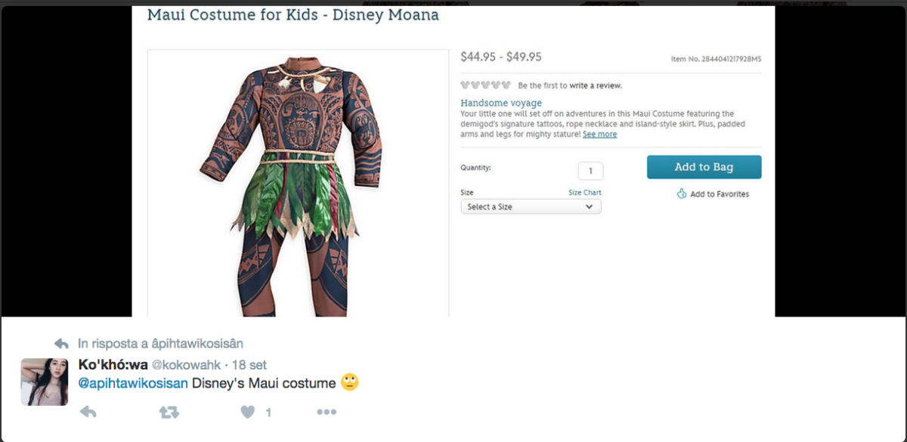Screen dimensions: 907x442
Task: Open the Select a Size dropdown
Action: click(x=531, y=206)
